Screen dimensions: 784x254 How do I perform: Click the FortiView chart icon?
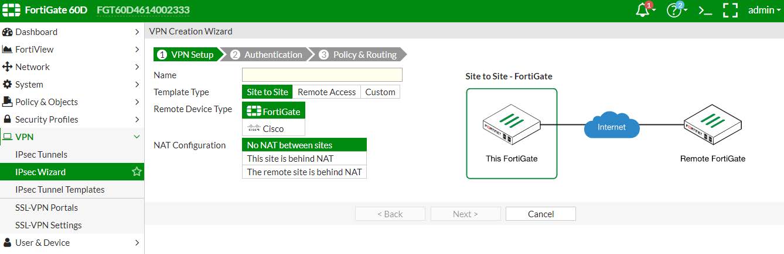(8, 49)
